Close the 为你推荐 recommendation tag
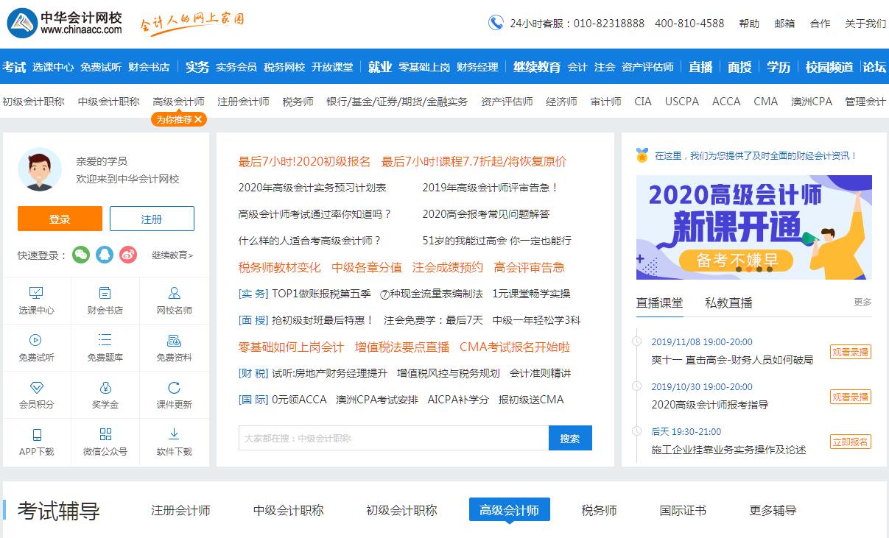Screen dimensions: 889x538 click(x=198, y=119)
